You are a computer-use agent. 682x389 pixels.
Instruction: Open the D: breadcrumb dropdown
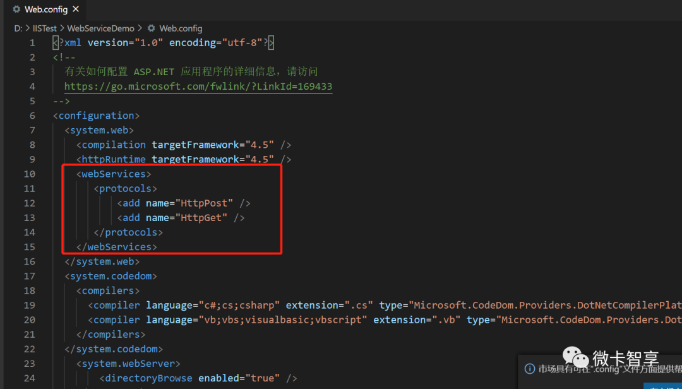(18, 28)
